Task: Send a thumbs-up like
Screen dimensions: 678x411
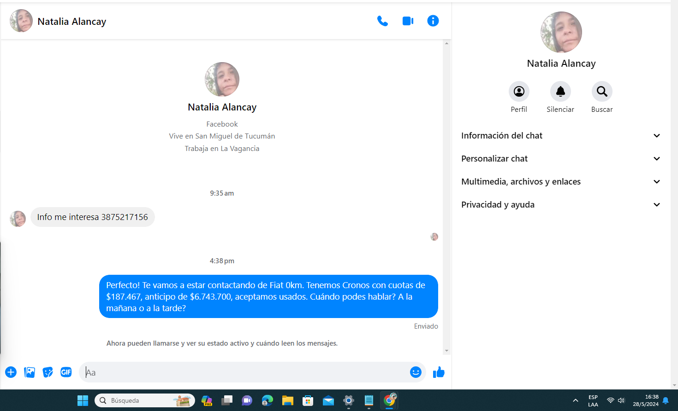Action: (x=439, y=372)
